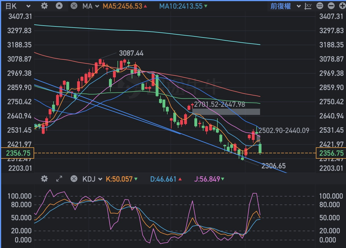Expand the MA indicator type dropdown

coord(91,6)
